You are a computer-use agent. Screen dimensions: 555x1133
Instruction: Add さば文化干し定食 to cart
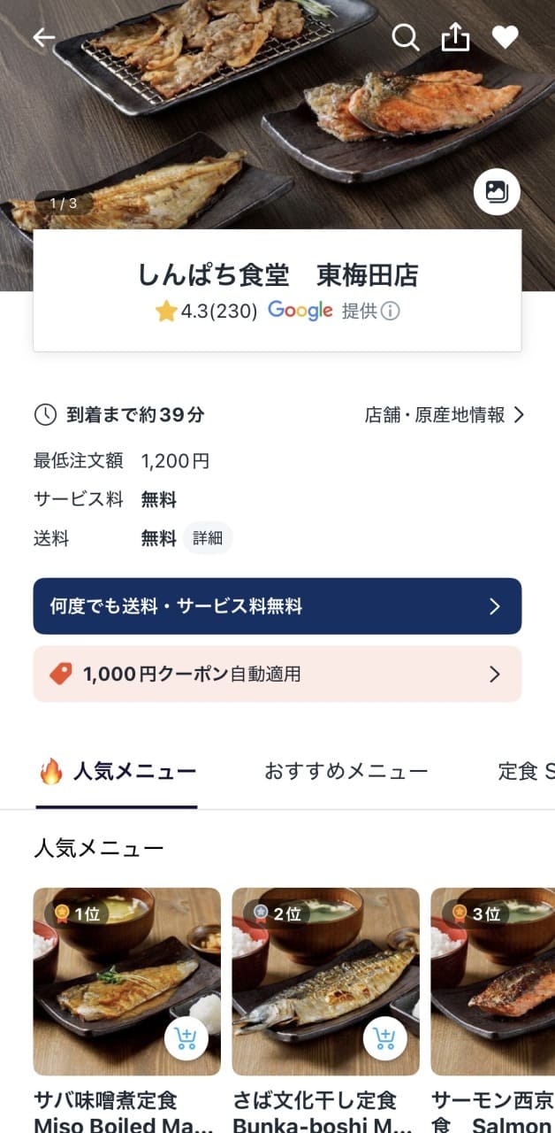click(385, 1038)
